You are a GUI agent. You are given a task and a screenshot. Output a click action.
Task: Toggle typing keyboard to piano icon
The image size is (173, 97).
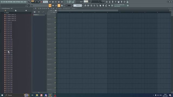(50, 5)
